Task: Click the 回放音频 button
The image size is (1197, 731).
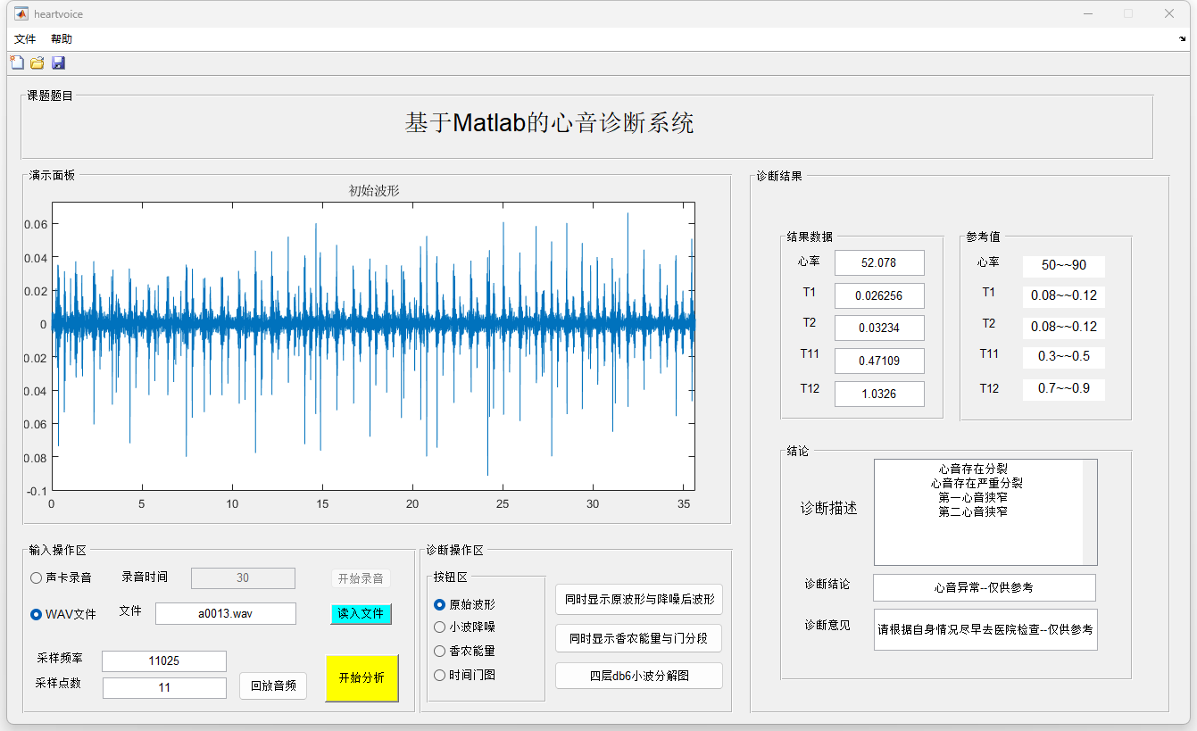Action: point(273,686)
